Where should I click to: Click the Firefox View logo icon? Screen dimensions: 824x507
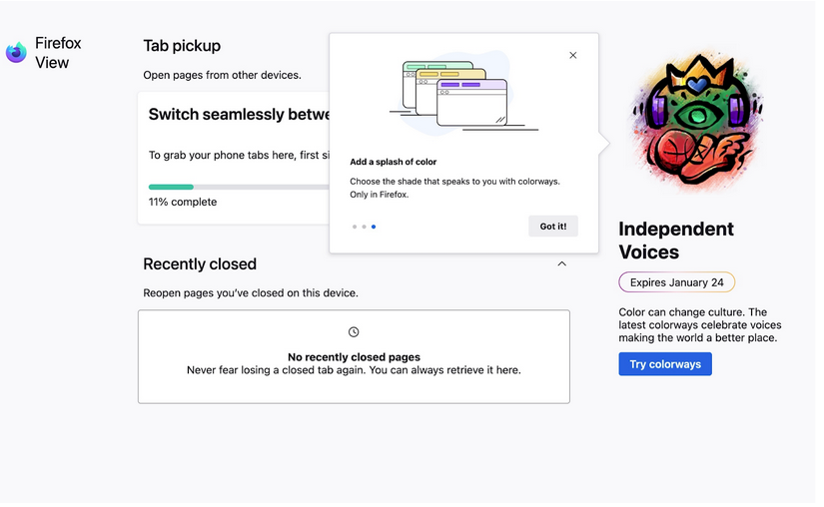click(16, 52)
